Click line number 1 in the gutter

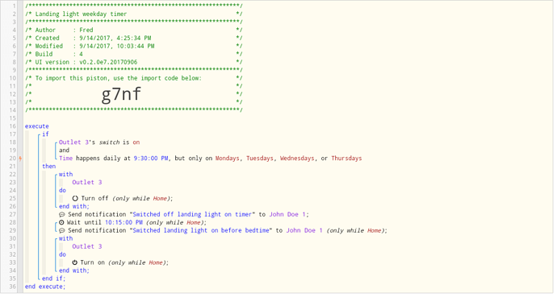[15, 6]
